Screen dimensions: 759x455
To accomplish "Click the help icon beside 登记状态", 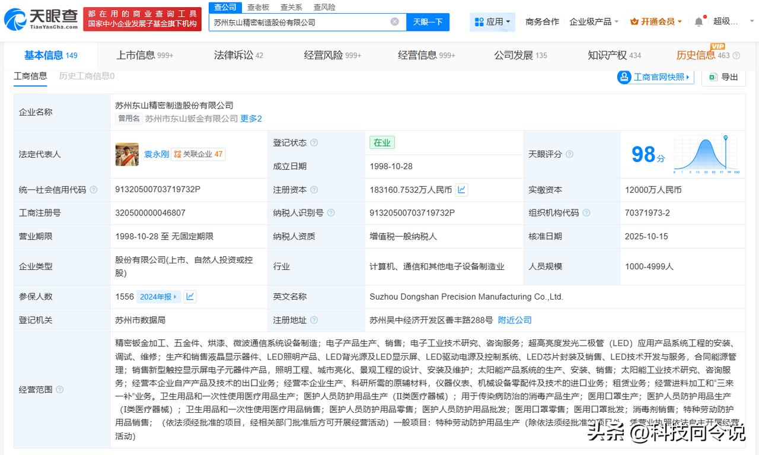I will tap(314, 143).
